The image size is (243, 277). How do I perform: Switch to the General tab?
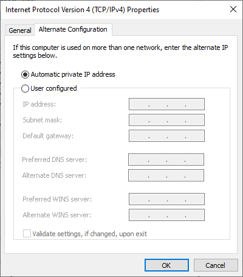pos(20,30)
